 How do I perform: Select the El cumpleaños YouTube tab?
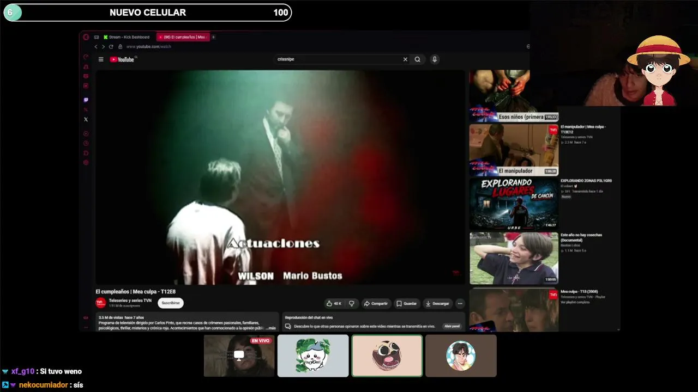click(183, 37)
